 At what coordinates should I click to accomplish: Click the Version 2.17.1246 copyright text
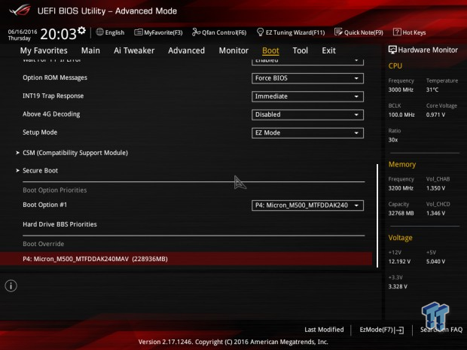point(233,342)
